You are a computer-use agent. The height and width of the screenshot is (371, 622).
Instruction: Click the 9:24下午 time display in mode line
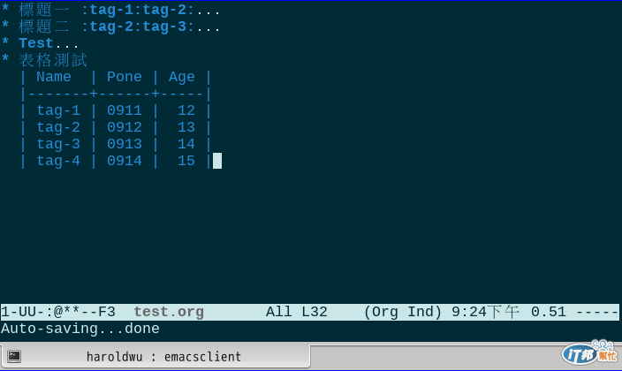pyautogui.click(x=485, y=312)
